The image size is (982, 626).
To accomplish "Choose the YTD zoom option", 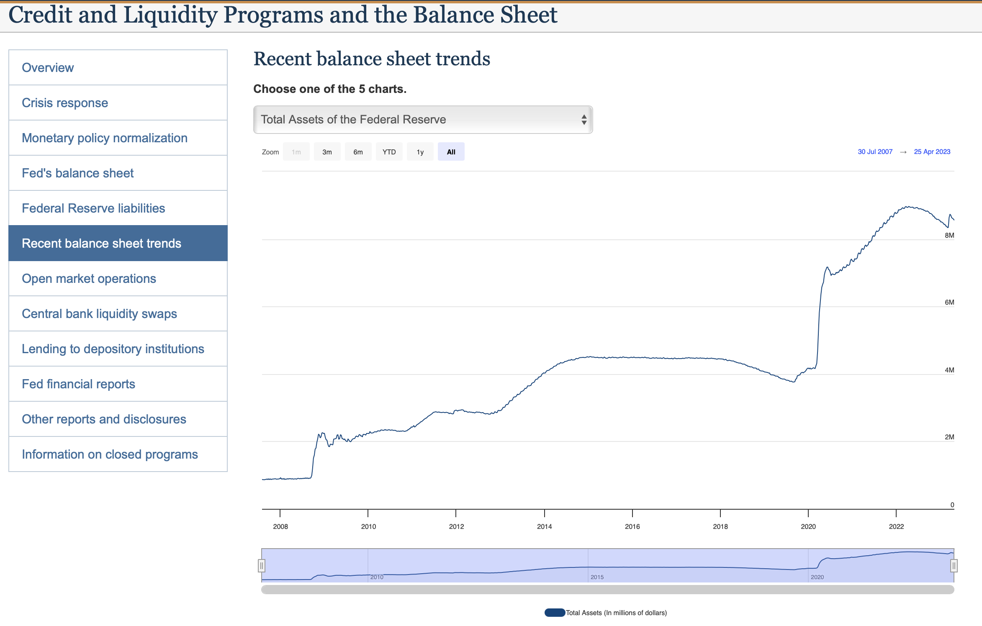I will tap(389, 152).
